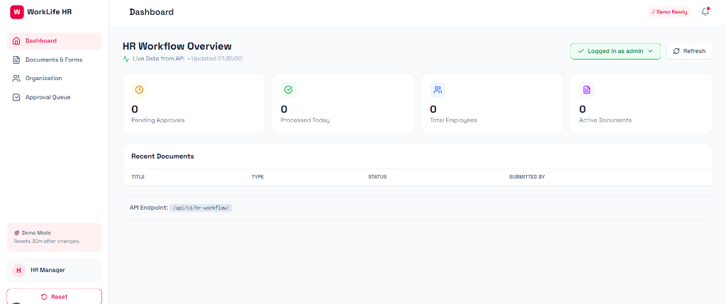The height and width of the screenshot is (304, 726).
Task: Select the API endpoint path text
Action: click(x=202, y=208)
